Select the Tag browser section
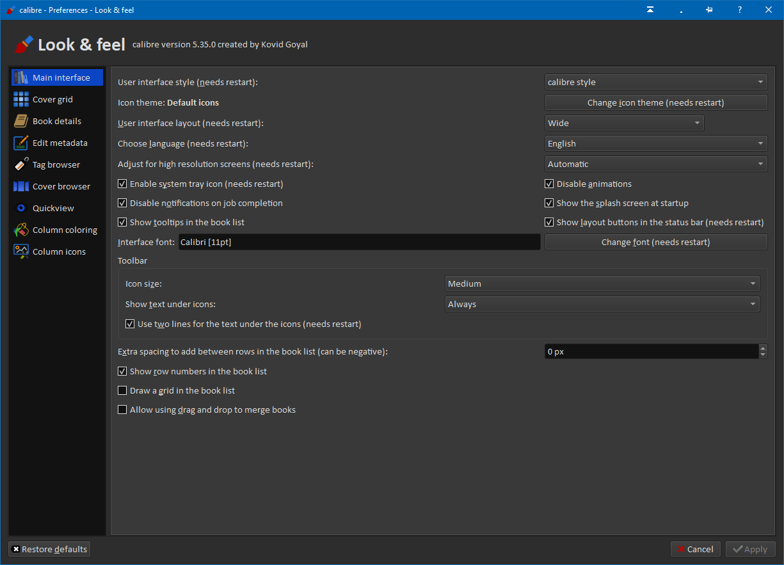This screenshot has width=784, height=565. pos(57,164)
